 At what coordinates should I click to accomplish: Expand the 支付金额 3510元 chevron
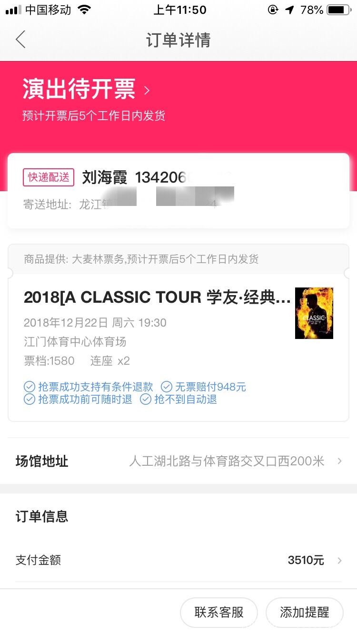339,560
